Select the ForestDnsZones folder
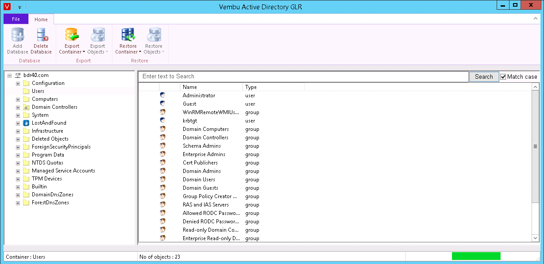The width and height of the screenshot is (544, 264). coord(50,203)
